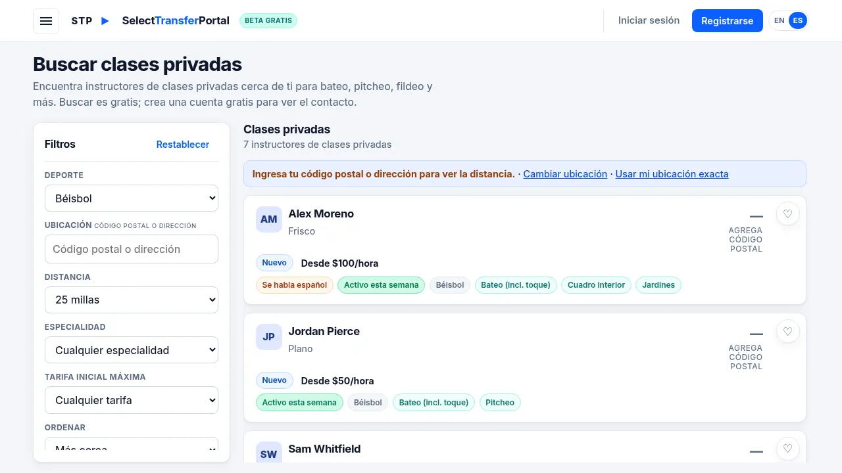Image resolution: width=842 pixels, height=473 pixels.
Task: Click the BETA GRATIS badge
Action: click(268, 21)
